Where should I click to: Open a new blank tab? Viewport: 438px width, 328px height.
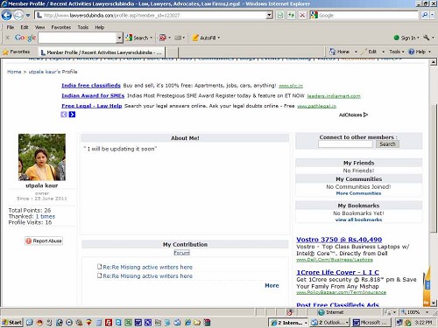172,52
